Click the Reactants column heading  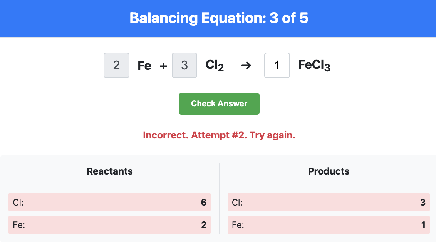click(109, 171)
